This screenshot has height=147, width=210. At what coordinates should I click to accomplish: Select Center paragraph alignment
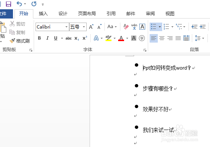click(162, 38)
